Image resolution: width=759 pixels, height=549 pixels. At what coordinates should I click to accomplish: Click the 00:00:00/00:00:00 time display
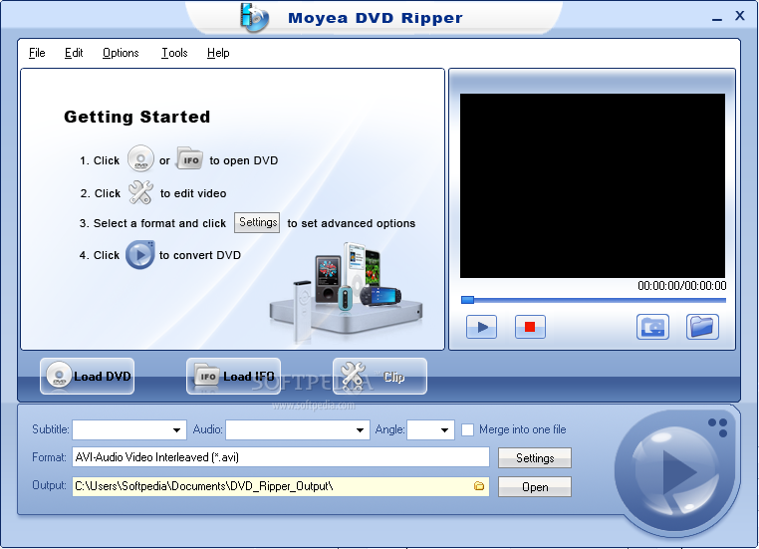[681, 286]
